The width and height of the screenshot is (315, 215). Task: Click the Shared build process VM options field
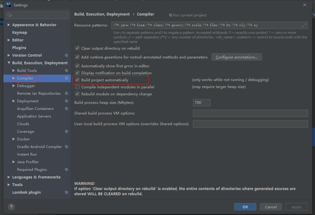(250, 113)
